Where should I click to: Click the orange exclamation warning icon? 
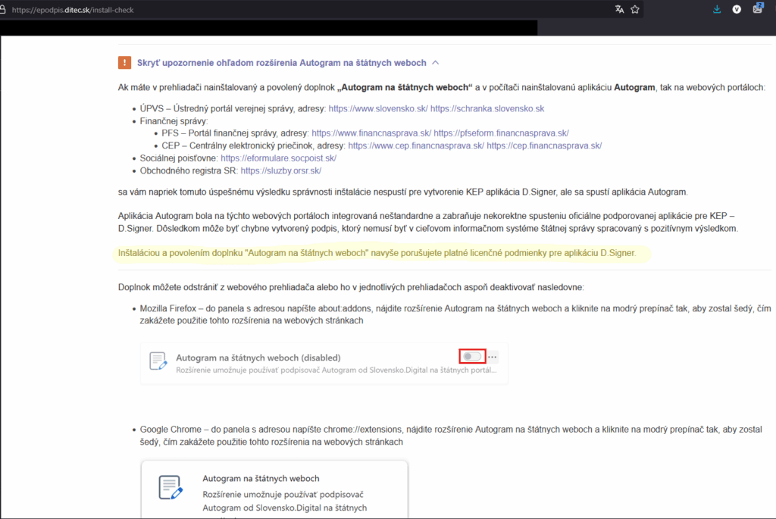click(x=124, y=63)
